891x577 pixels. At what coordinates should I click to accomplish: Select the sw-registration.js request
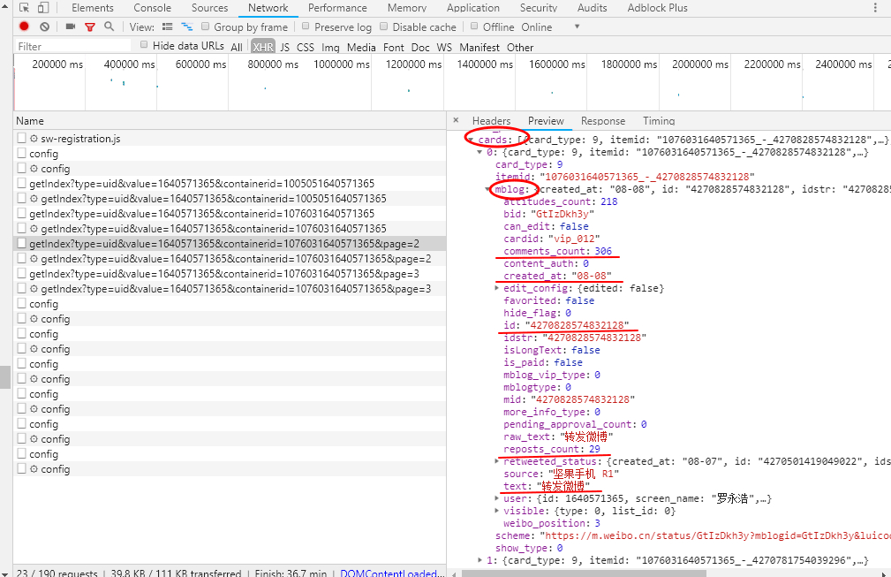[x=79, y=139]
